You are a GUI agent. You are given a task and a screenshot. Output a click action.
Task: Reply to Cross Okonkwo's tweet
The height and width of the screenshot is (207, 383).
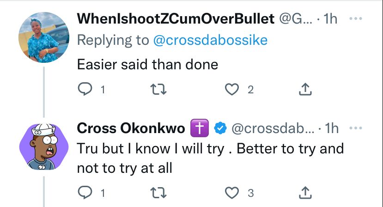[85, 193]
